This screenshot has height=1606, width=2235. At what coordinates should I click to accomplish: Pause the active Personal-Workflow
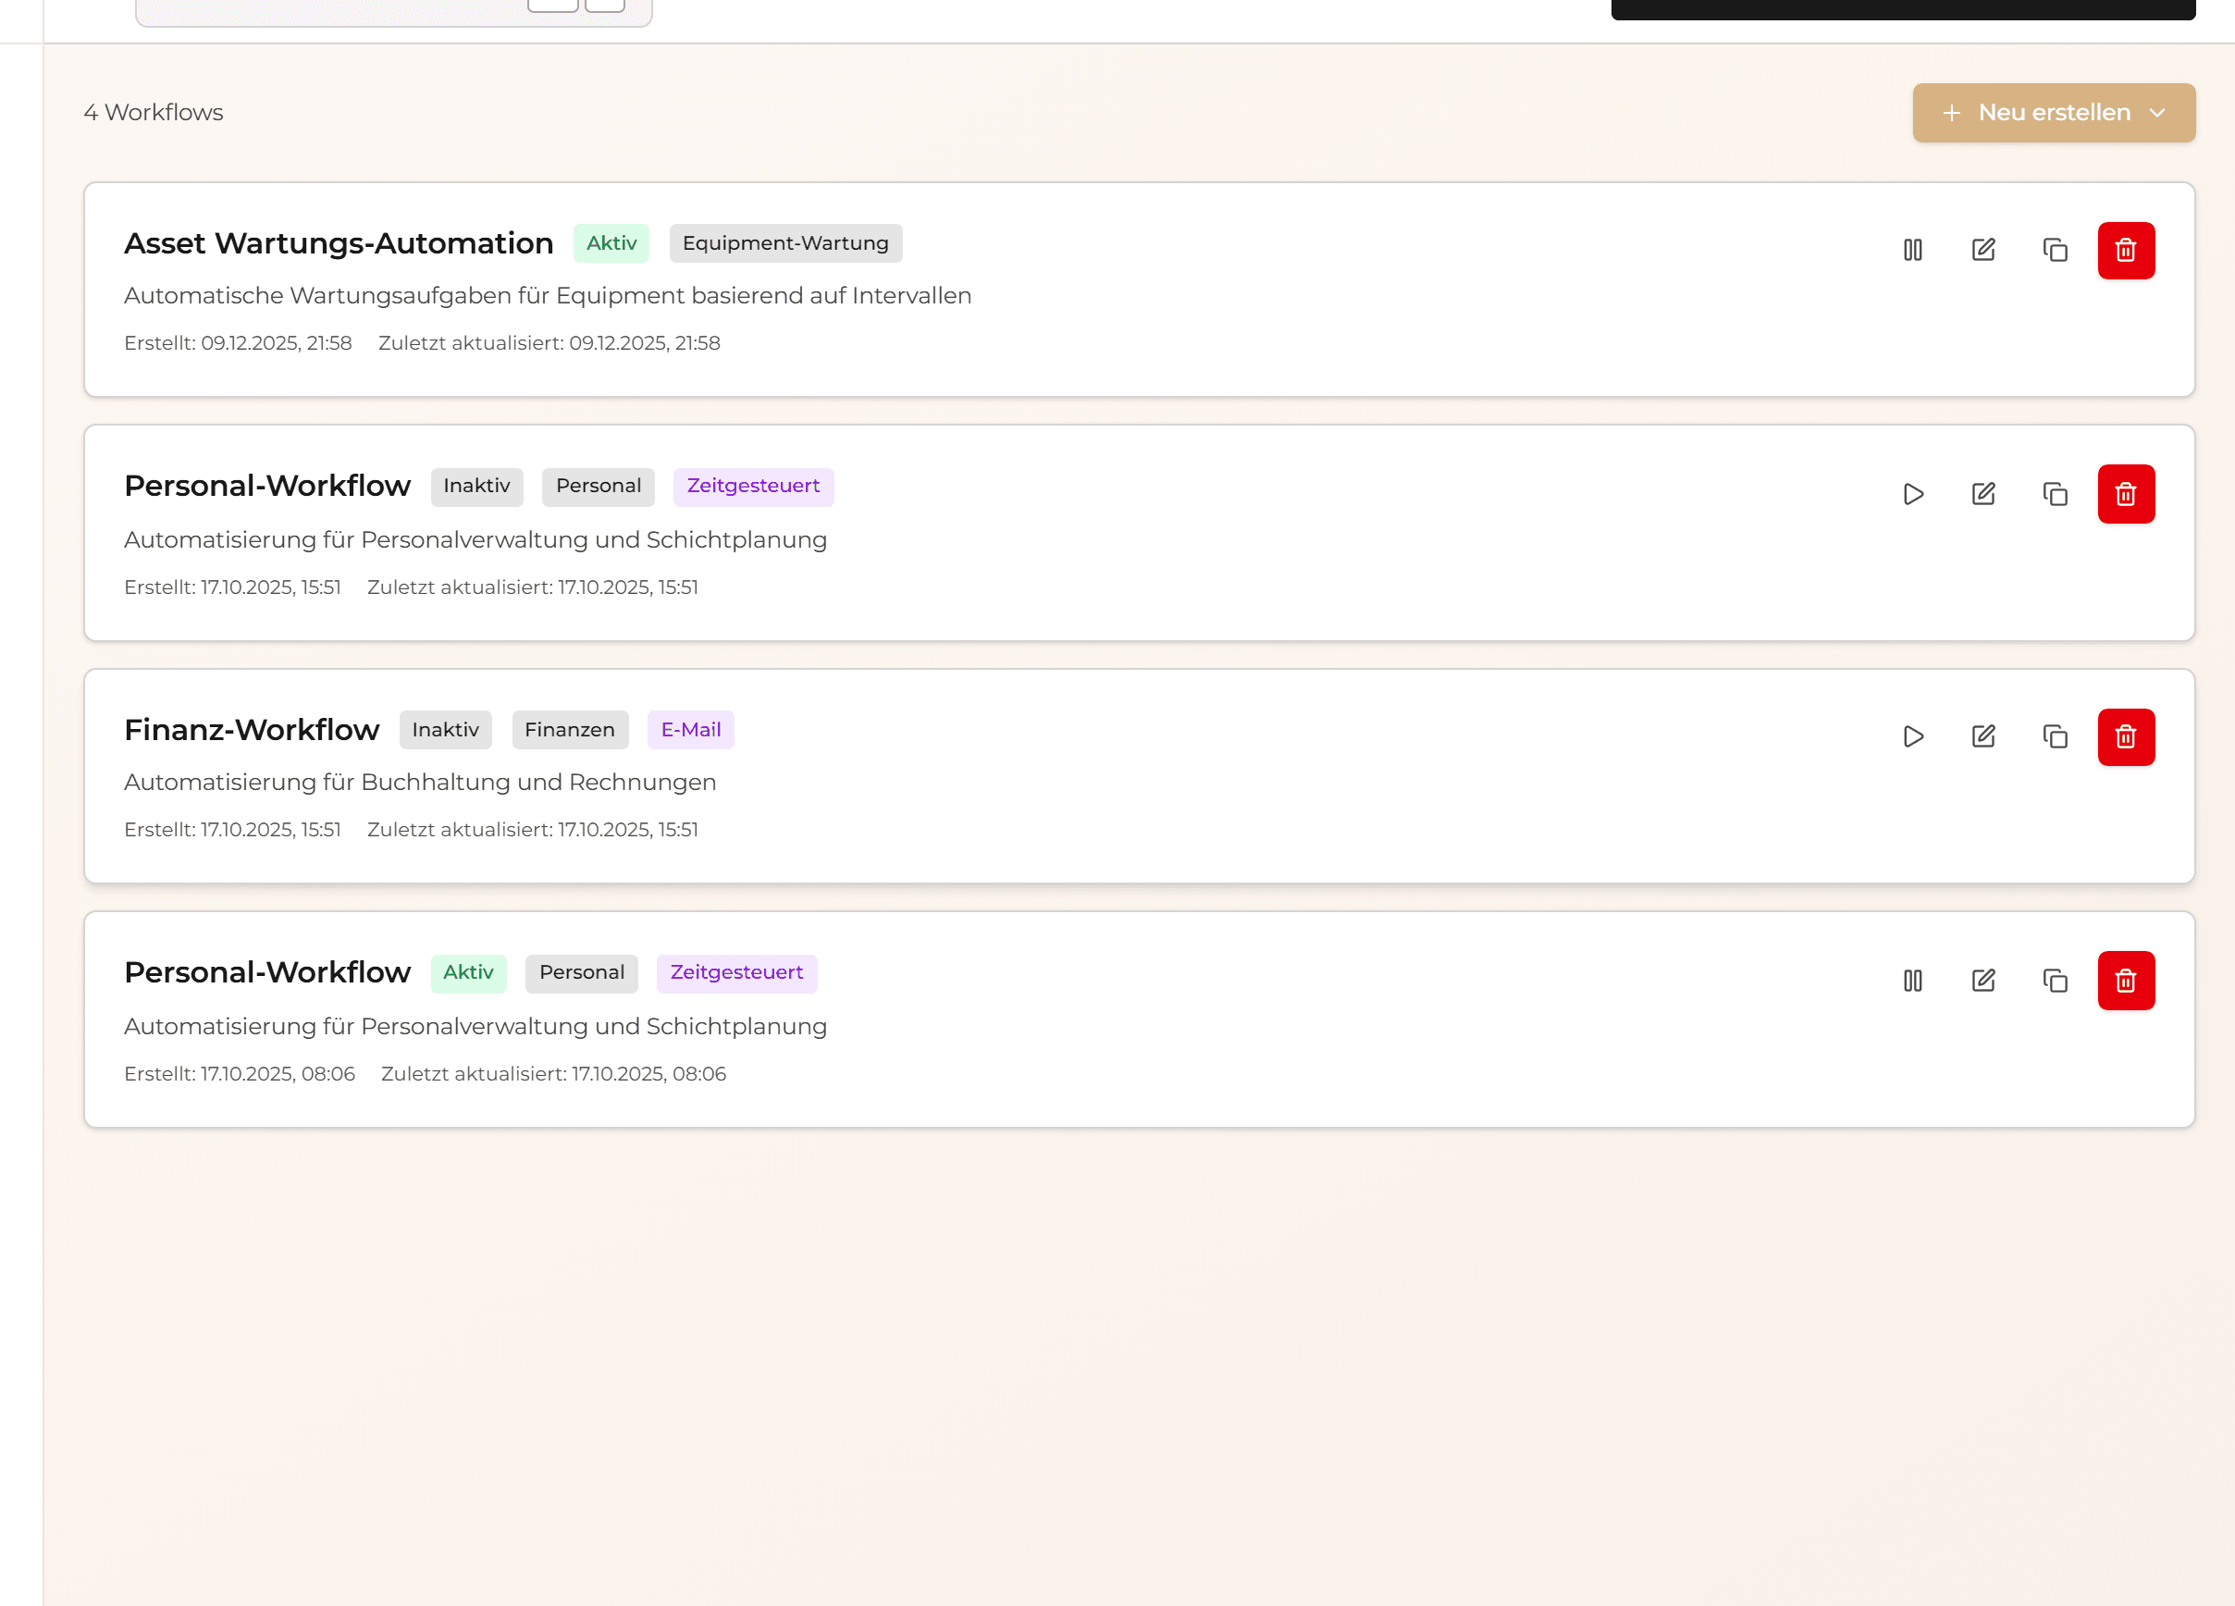[x=1913, y=981]
